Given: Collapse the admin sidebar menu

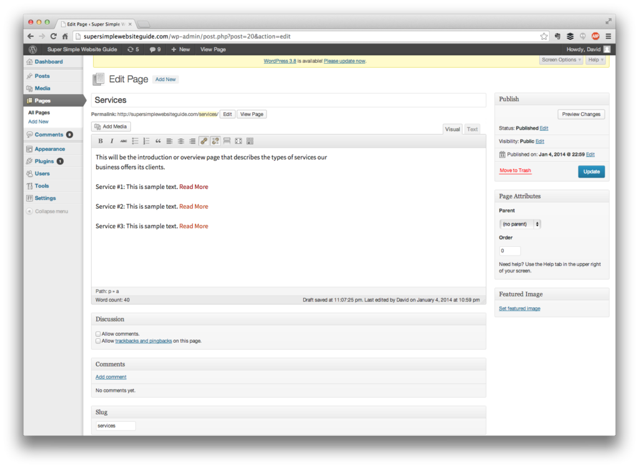Looking at the screenshot, I should tap(47, 211).
